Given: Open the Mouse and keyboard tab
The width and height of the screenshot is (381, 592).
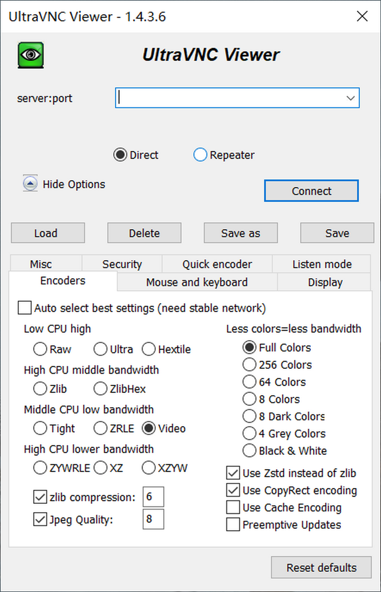Looking at the screenshot, I should (197, 282).
